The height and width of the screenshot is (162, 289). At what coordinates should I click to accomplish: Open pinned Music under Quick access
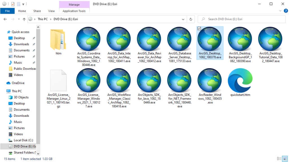18,63
